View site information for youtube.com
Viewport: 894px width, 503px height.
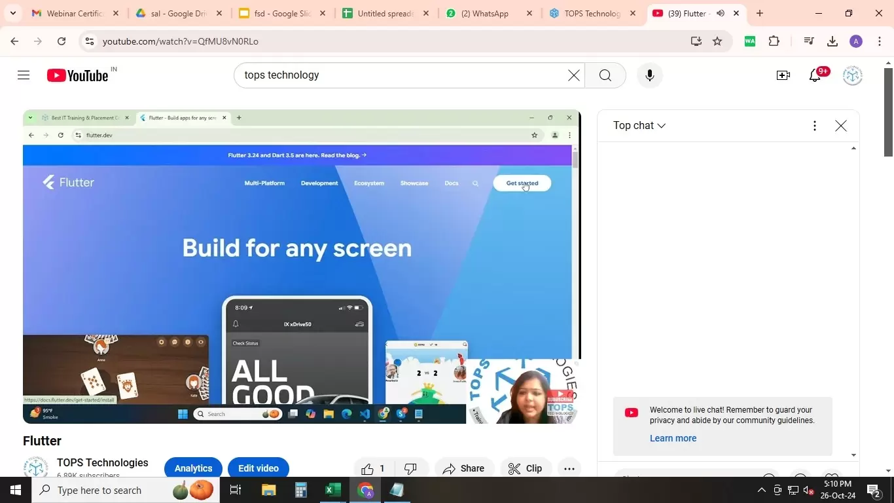[x=90, y=41]
